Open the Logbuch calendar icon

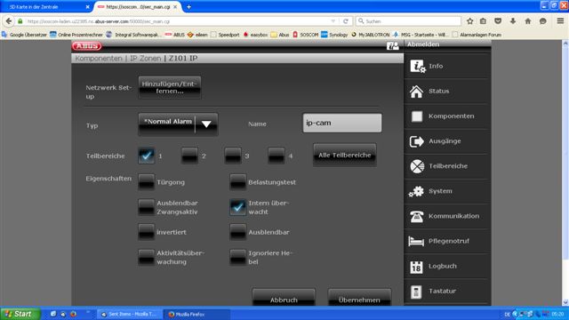pyautogui.click(x=416, y=267)
